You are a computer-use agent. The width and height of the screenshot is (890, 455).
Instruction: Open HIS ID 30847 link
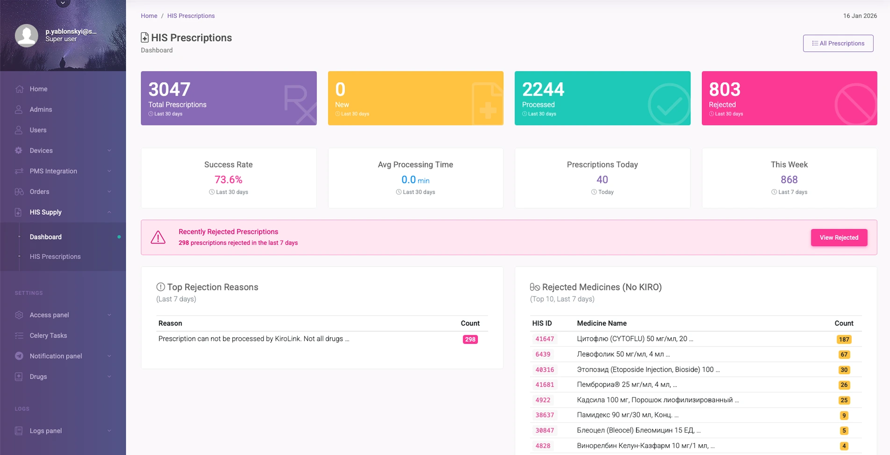click(x=545, y=431)
